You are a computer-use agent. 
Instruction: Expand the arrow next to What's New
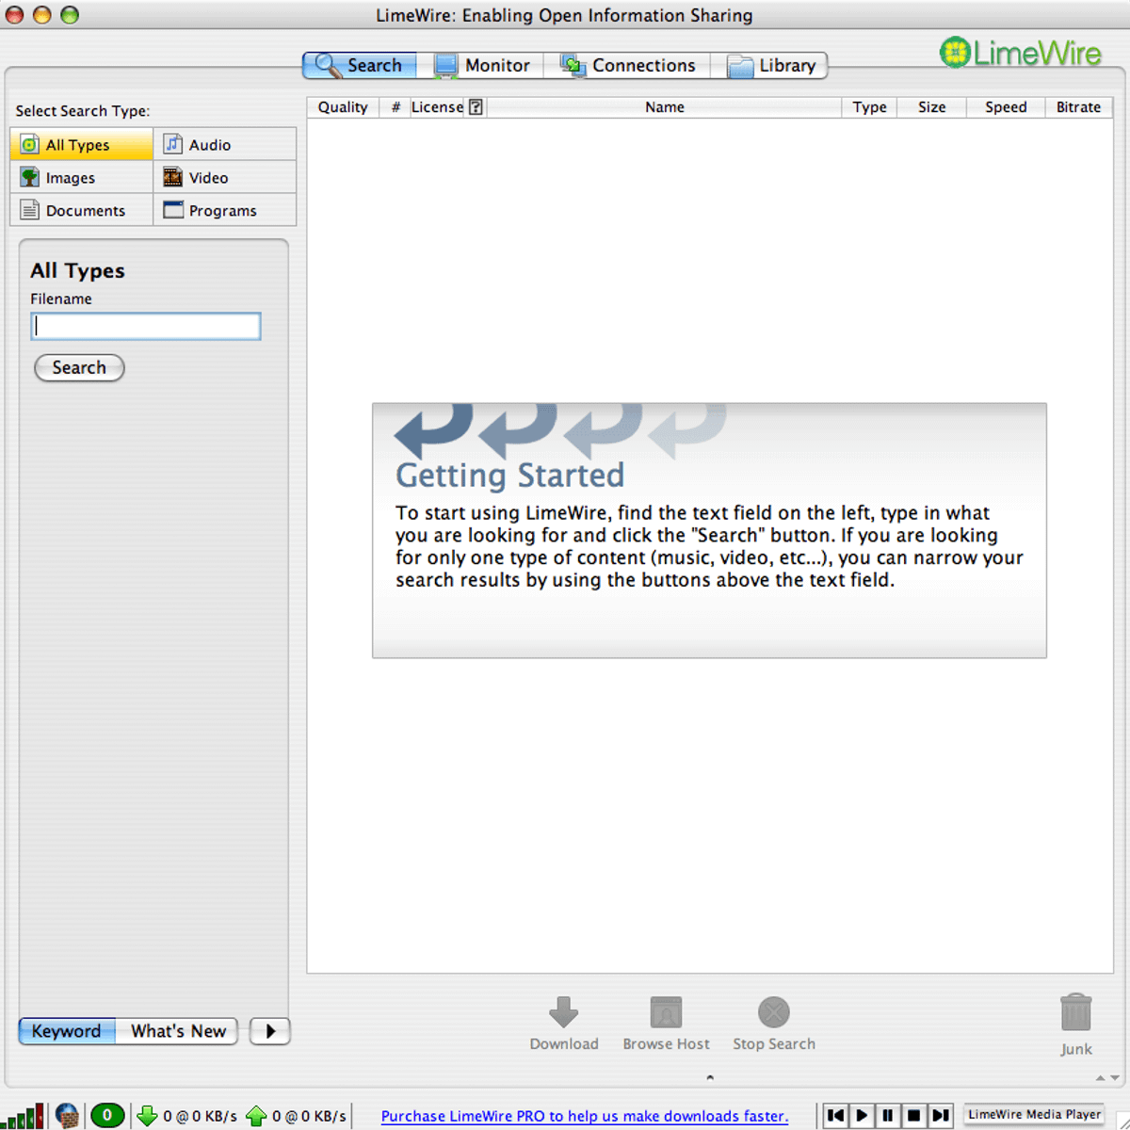pyautogui.click(x=270, y=1031)
